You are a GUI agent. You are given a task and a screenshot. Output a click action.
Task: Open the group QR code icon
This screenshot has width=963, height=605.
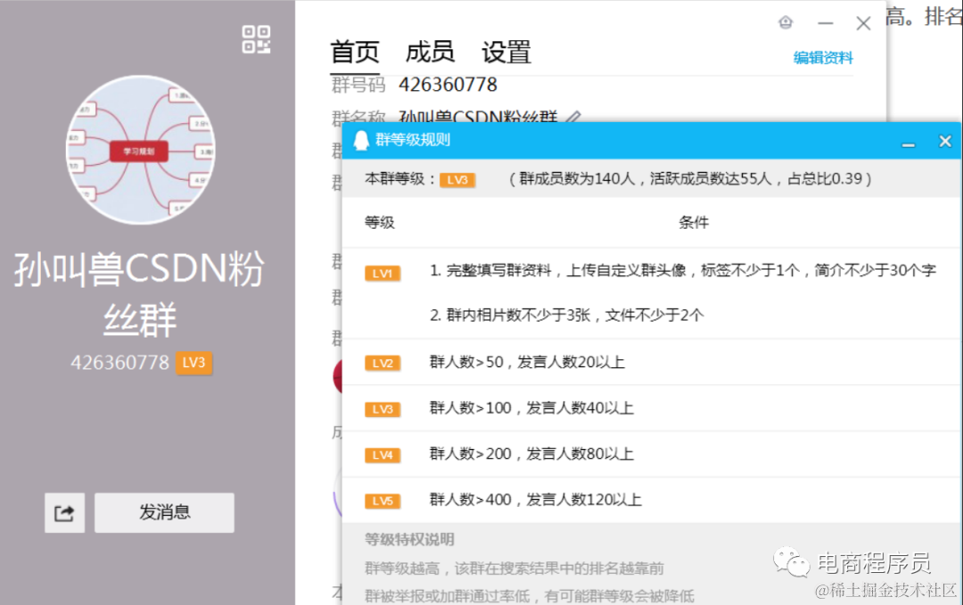pyautogui.click(x=256, y=39)
